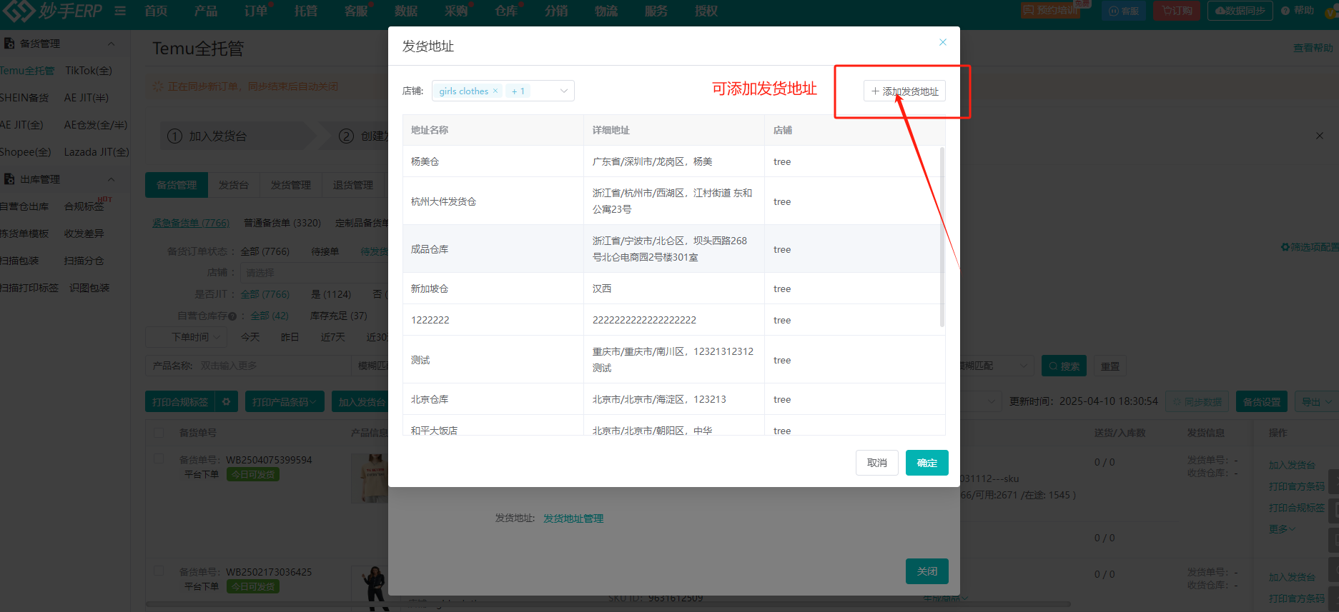This screenshot has width=1339, height=612.
Task: Toggle the hamburger menu beside the ERP logo
Action: [x=120, y=11]
